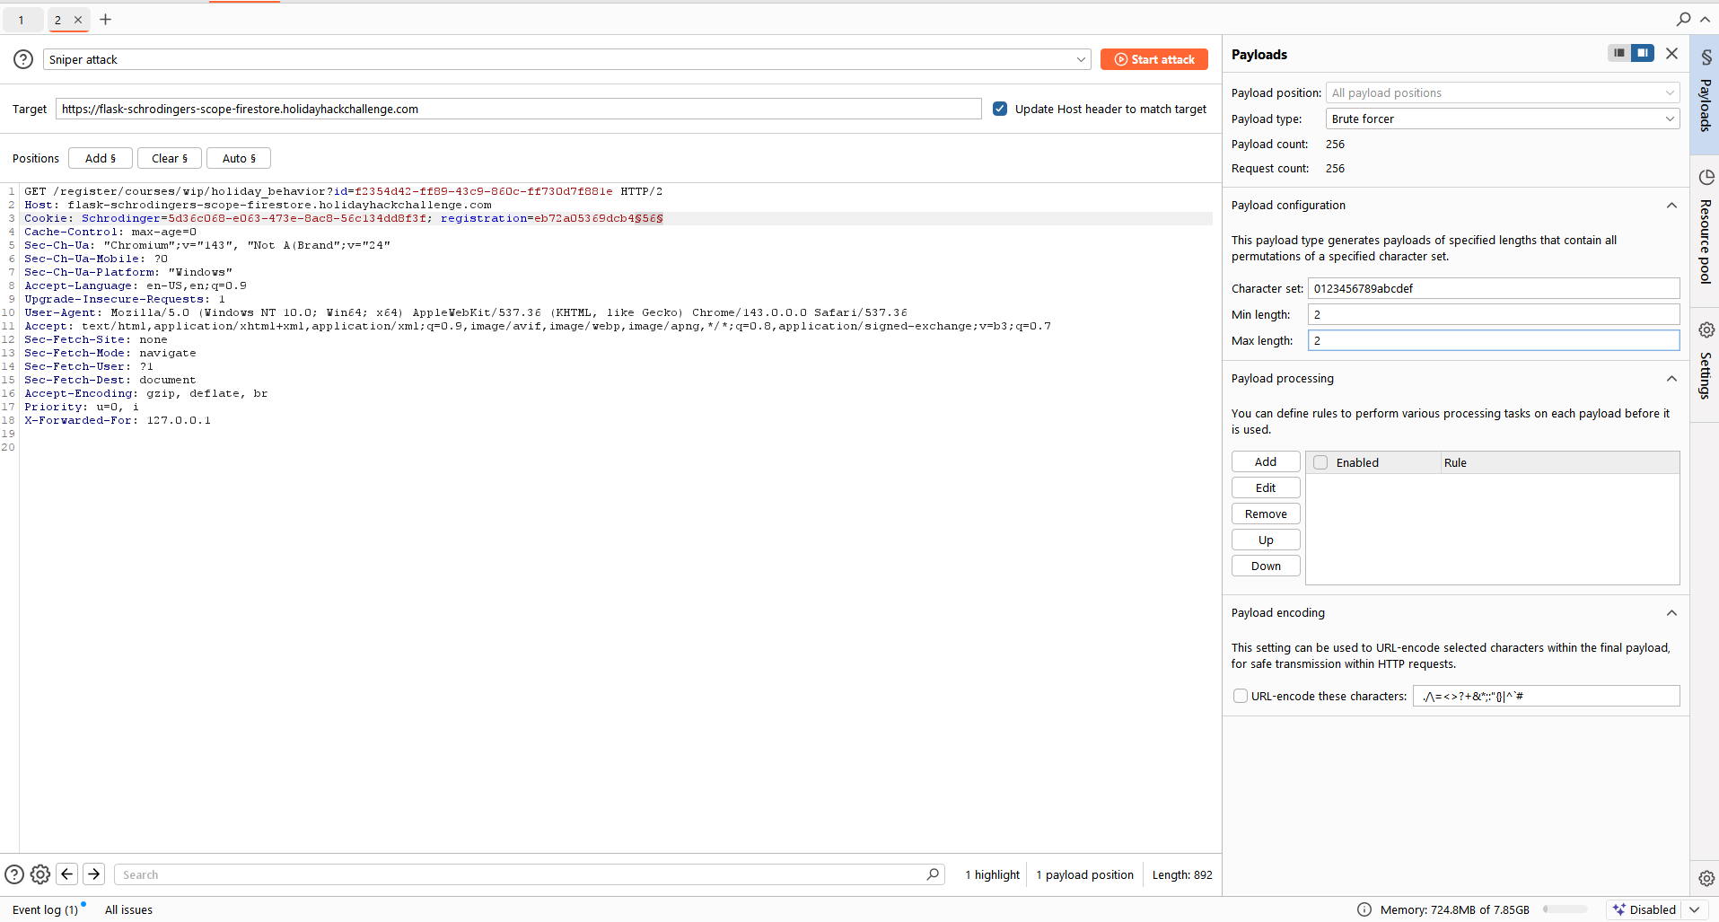1719x922 pixels.
Task: Open the attack type help icon
Action: 23,59
